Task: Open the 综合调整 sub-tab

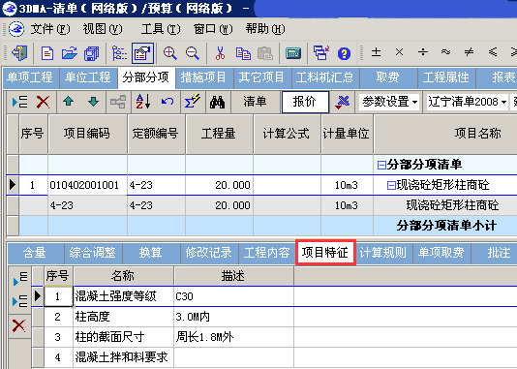Action: (93, 253)
